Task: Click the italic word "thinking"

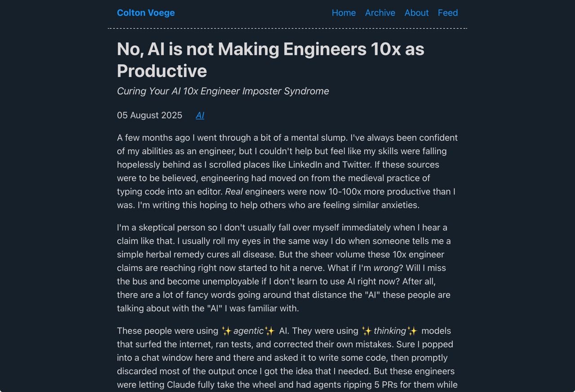Action: pos(390,331)
